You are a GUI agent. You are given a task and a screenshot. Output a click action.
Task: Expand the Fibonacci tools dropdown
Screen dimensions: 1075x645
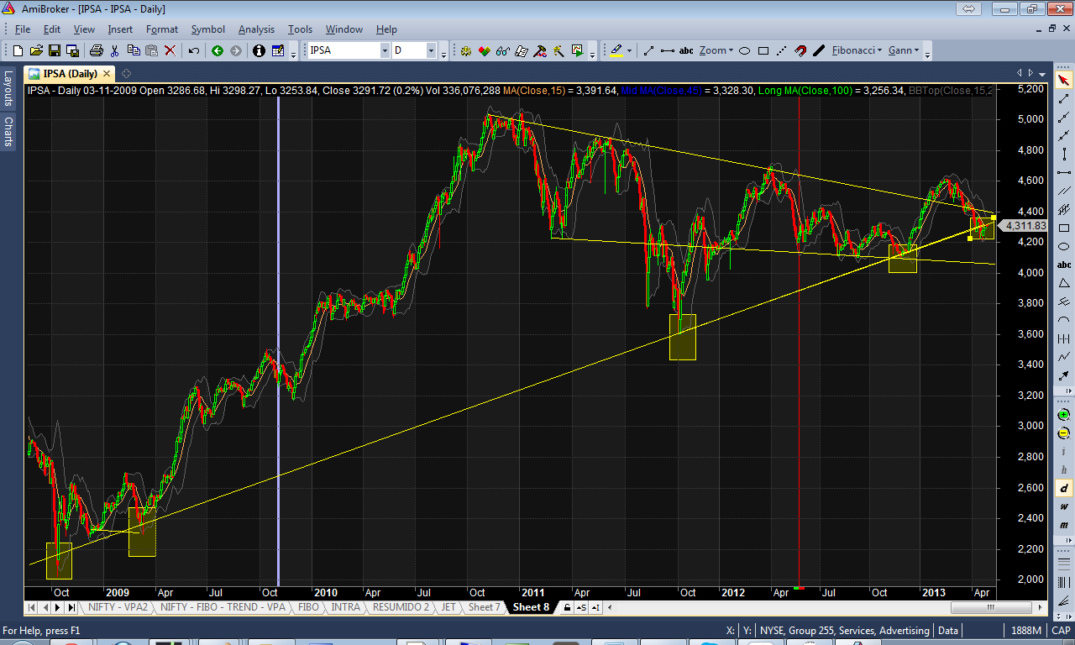click(x=857, y=50)
